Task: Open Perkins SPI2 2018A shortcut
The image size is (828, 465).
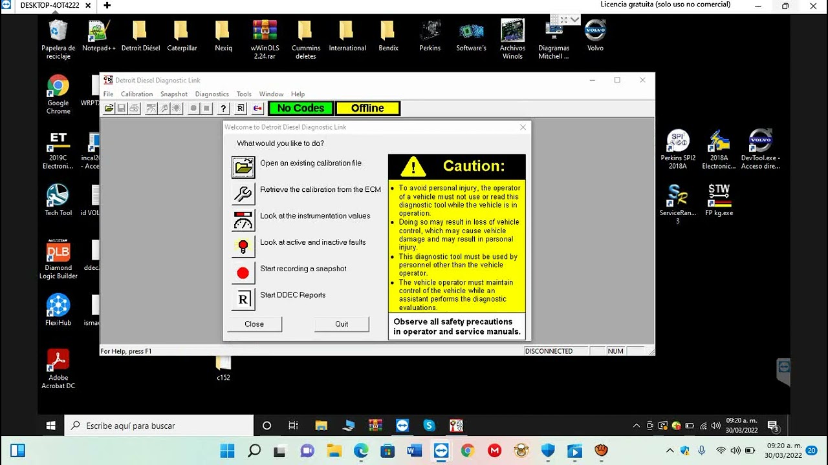Action: (x=678, y=149)
